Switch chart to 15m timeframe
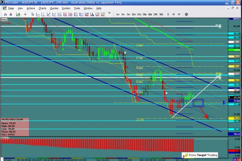The height and width of the screenshot is (161, 242). (x=139, y=15)
